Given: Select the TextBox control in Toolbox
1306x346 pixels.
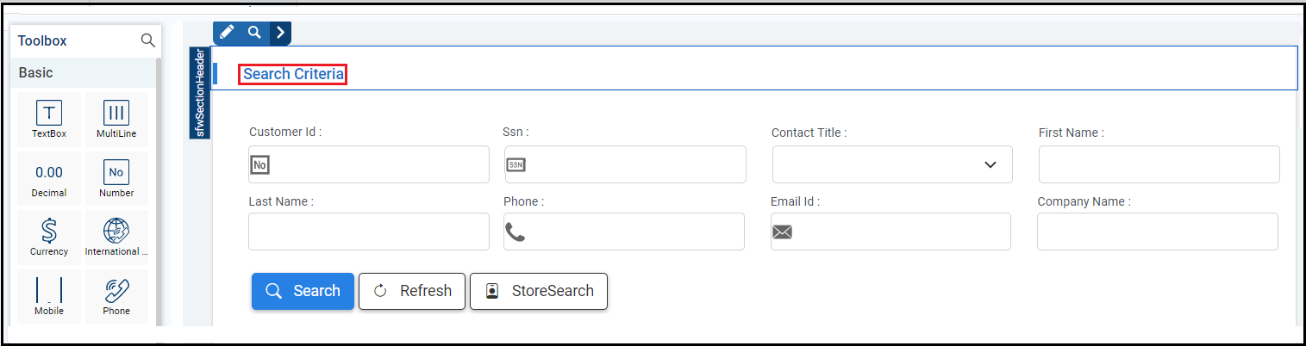Looking at the screenshot, I should pos(49,119).
